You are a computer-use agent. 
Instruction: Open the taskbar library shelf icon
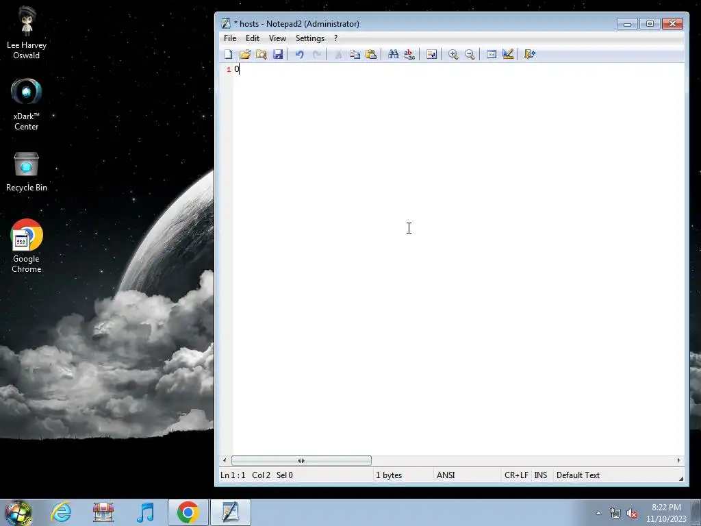click(103, 512)
